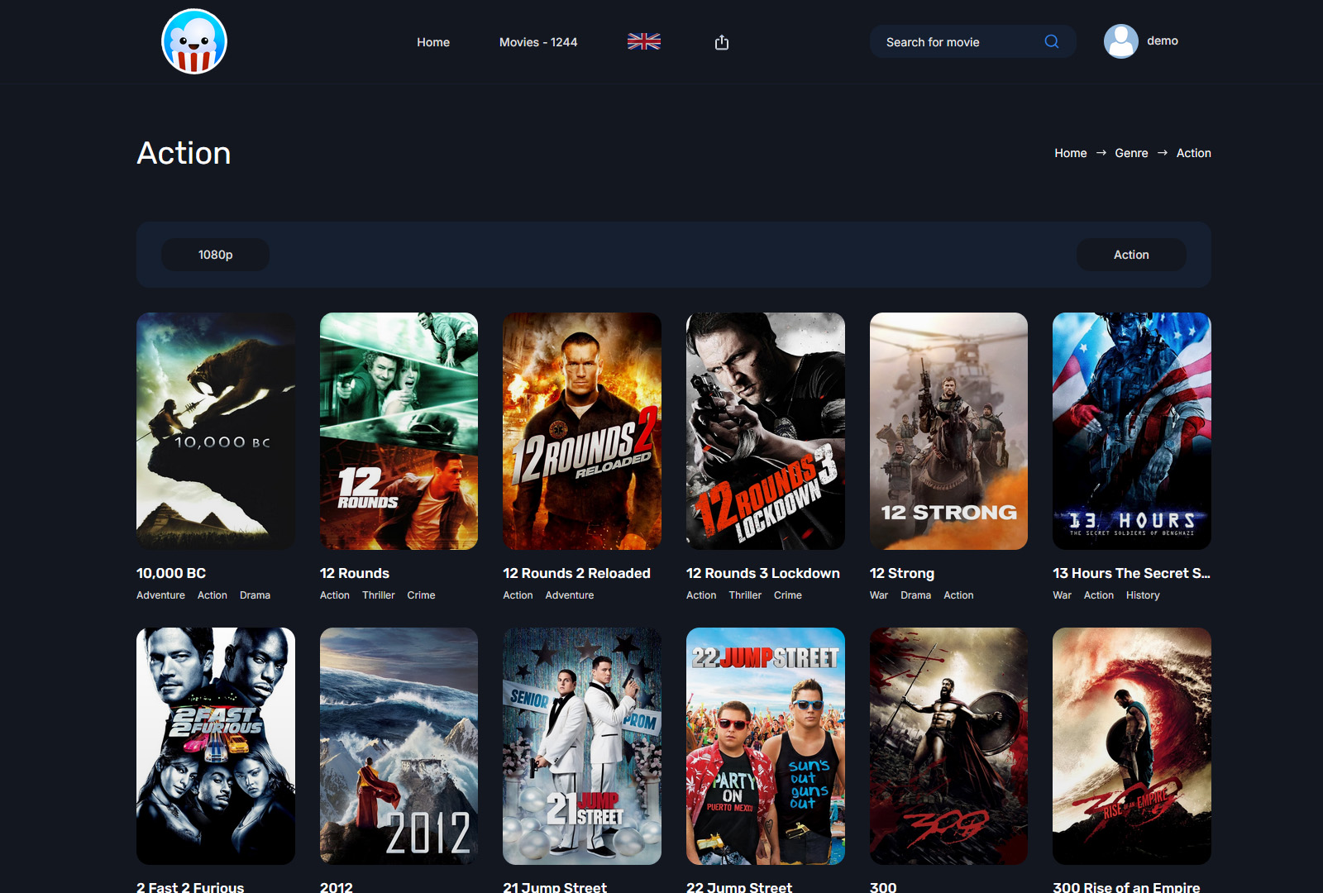
Task: Click Thriller genre tag under 12 Rounds
Action: click(x=378, y=595)
